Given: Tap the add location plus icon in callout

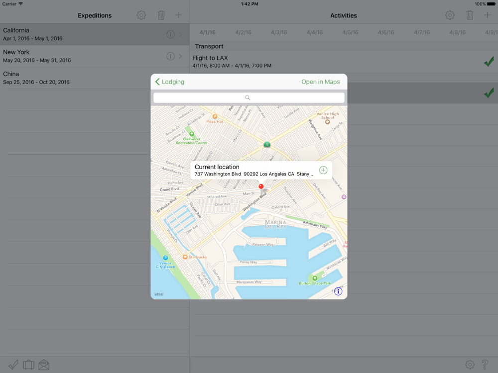Looking at the screenshot, I should 323,170.
